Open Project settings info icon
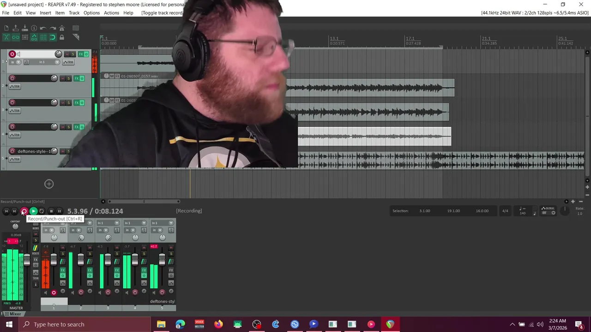 pyautogui.click(x=34, y=28)
